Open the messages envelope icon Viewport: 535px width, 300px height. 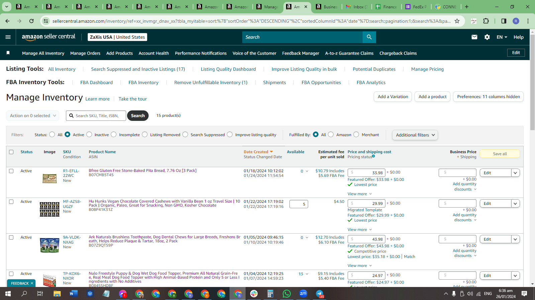point(474,37)
